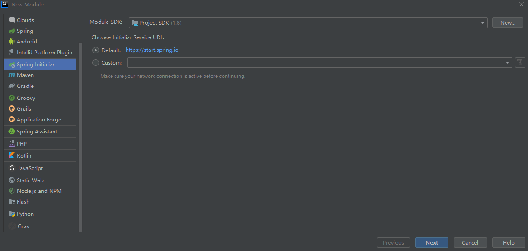Select Kotlin module type
Image resolution: width=528 pixels, height=251 pixels.
[40, 156]
